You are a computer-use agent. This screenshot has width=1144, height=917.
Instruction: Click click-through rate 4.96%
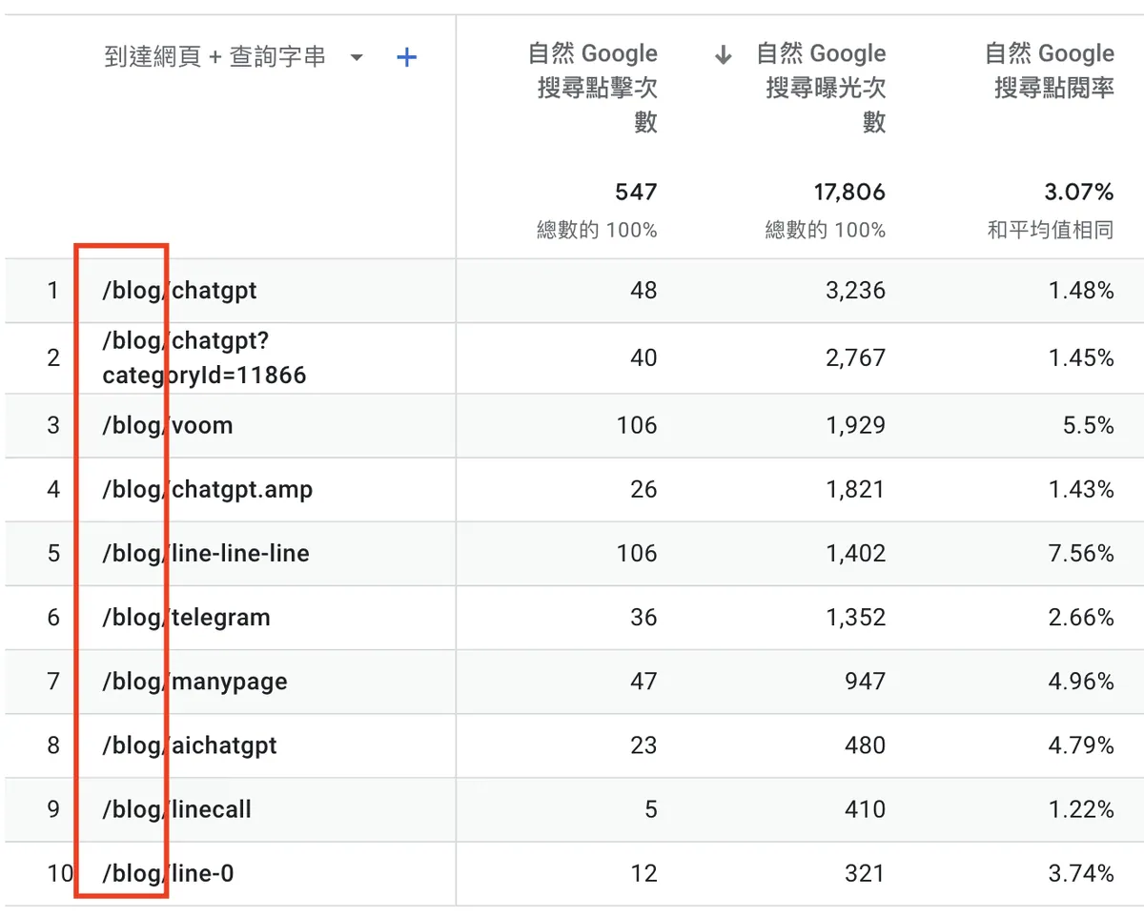click(x=1081, y=682)
